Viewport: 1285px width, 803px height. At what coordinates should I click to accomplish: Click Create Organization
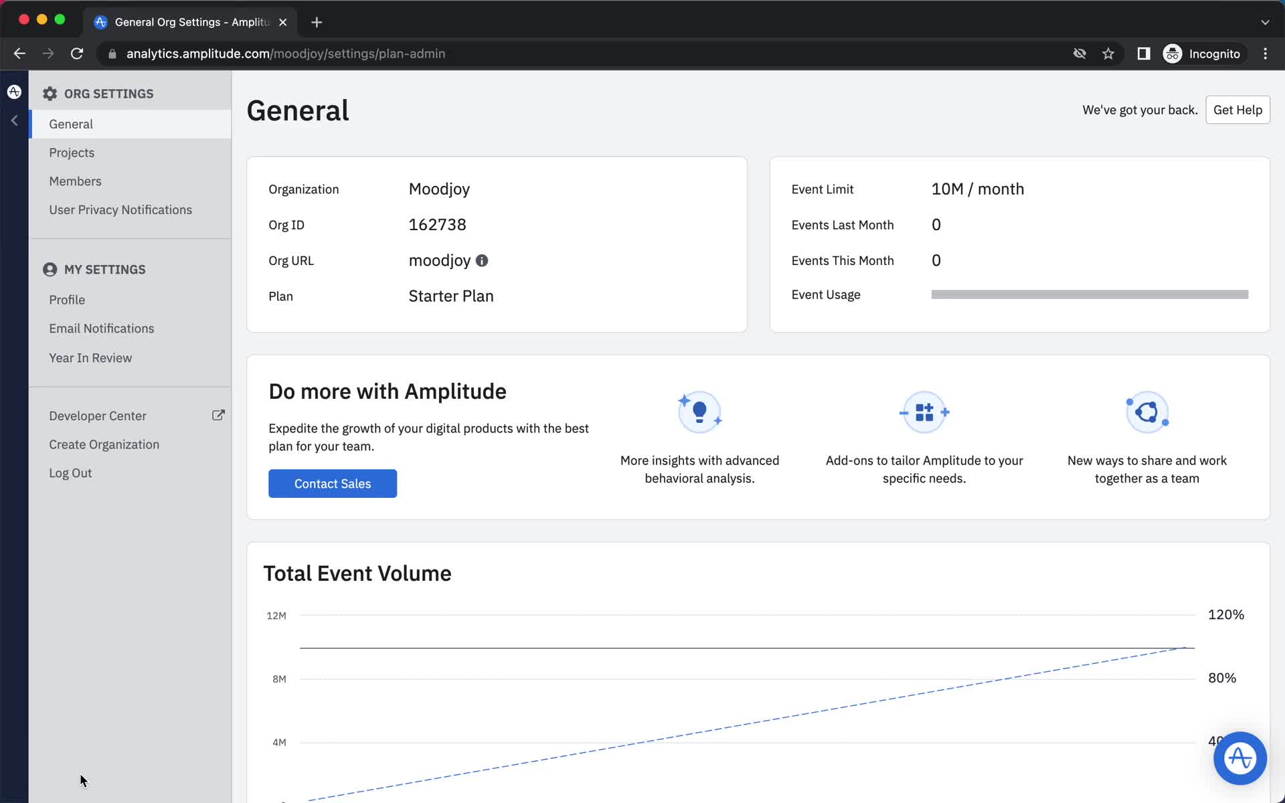click(104, 444)
